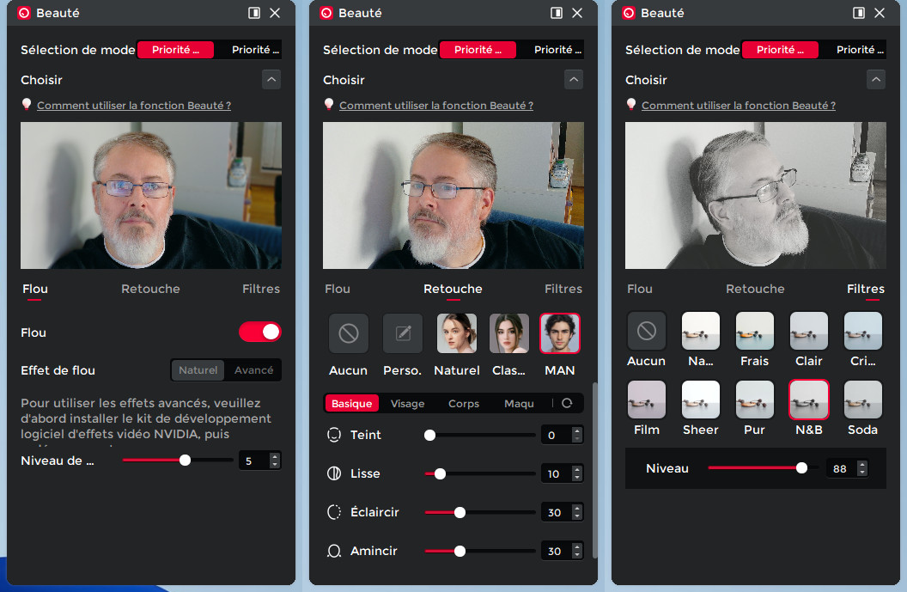Click the Basique button
Image resolution: width=907 pixels, height=592 pixels.
point(352,403)
